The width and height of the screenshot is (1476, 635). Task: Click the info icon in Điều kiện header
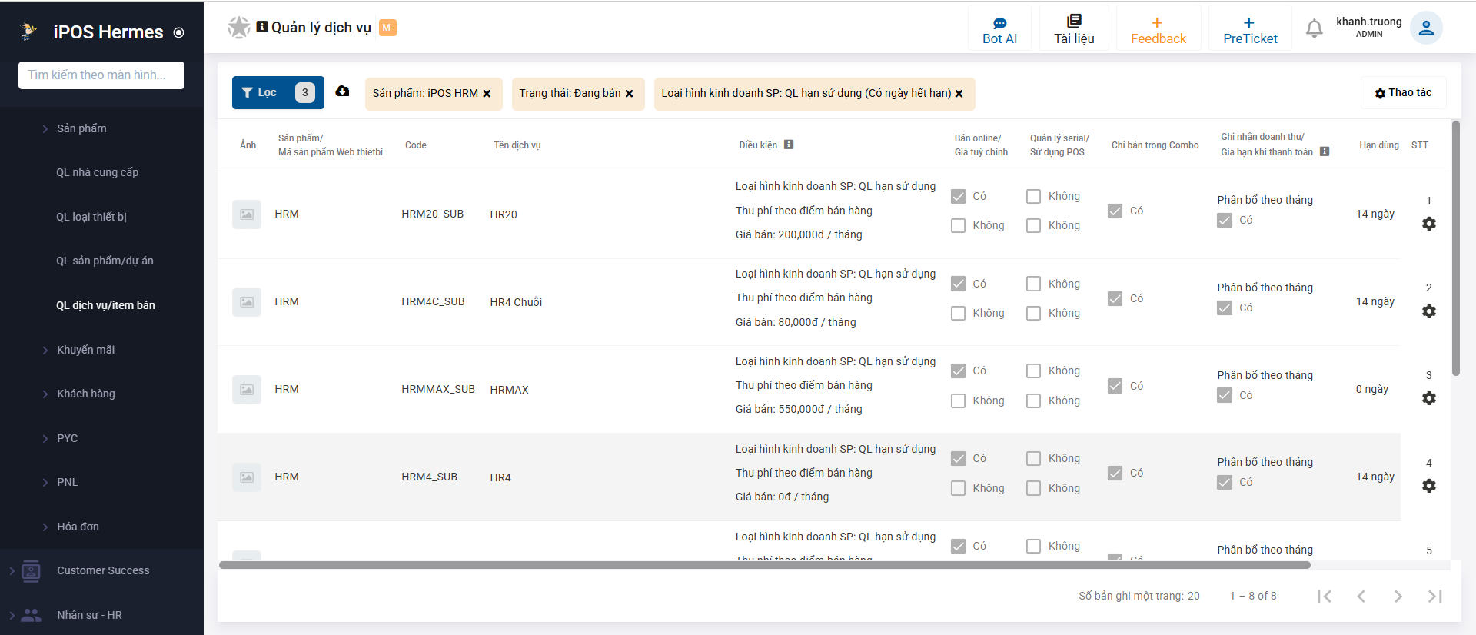(x=789, y=145)
